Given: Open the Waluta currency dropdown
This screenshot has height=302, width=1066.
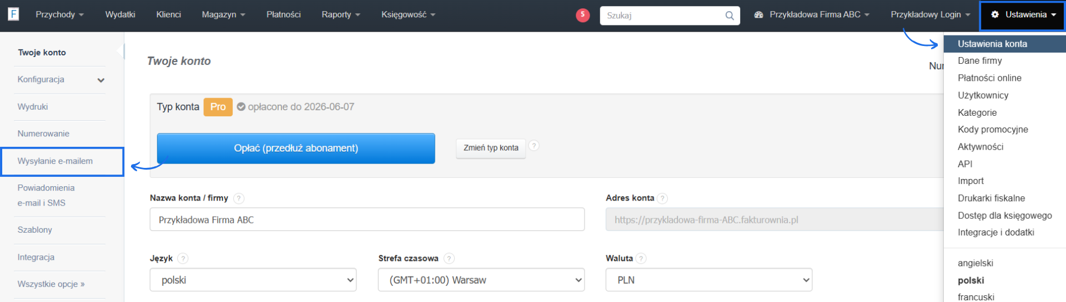Looking at the screenshot, I should (708, 280).
